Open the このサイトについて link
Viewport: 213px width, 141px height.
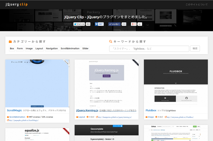196,4
